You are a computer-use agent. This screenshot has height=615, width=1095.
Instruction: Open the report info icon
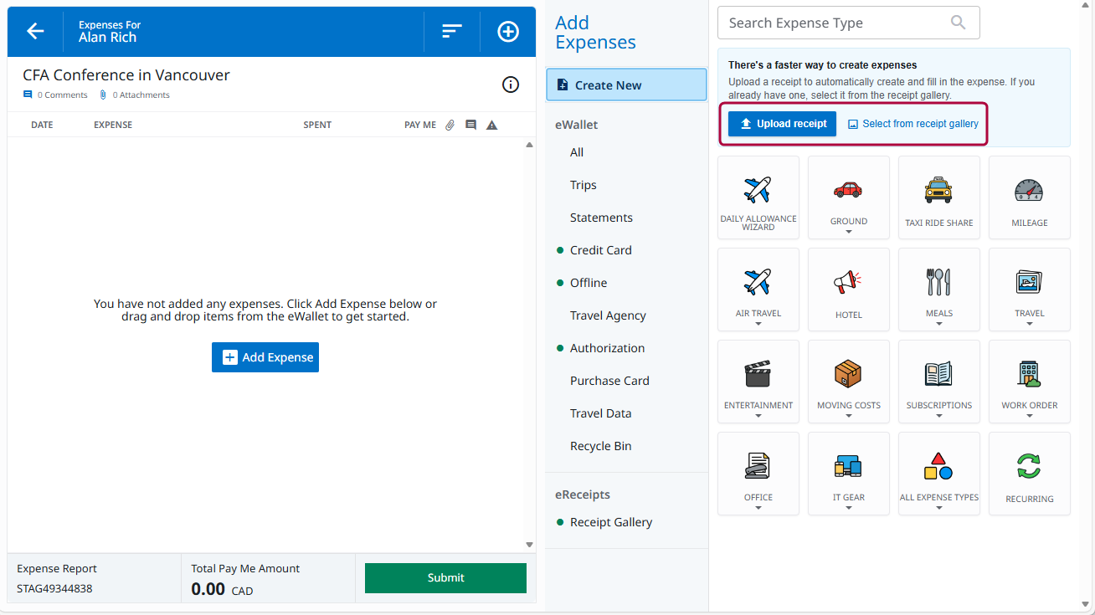point(510,85)
